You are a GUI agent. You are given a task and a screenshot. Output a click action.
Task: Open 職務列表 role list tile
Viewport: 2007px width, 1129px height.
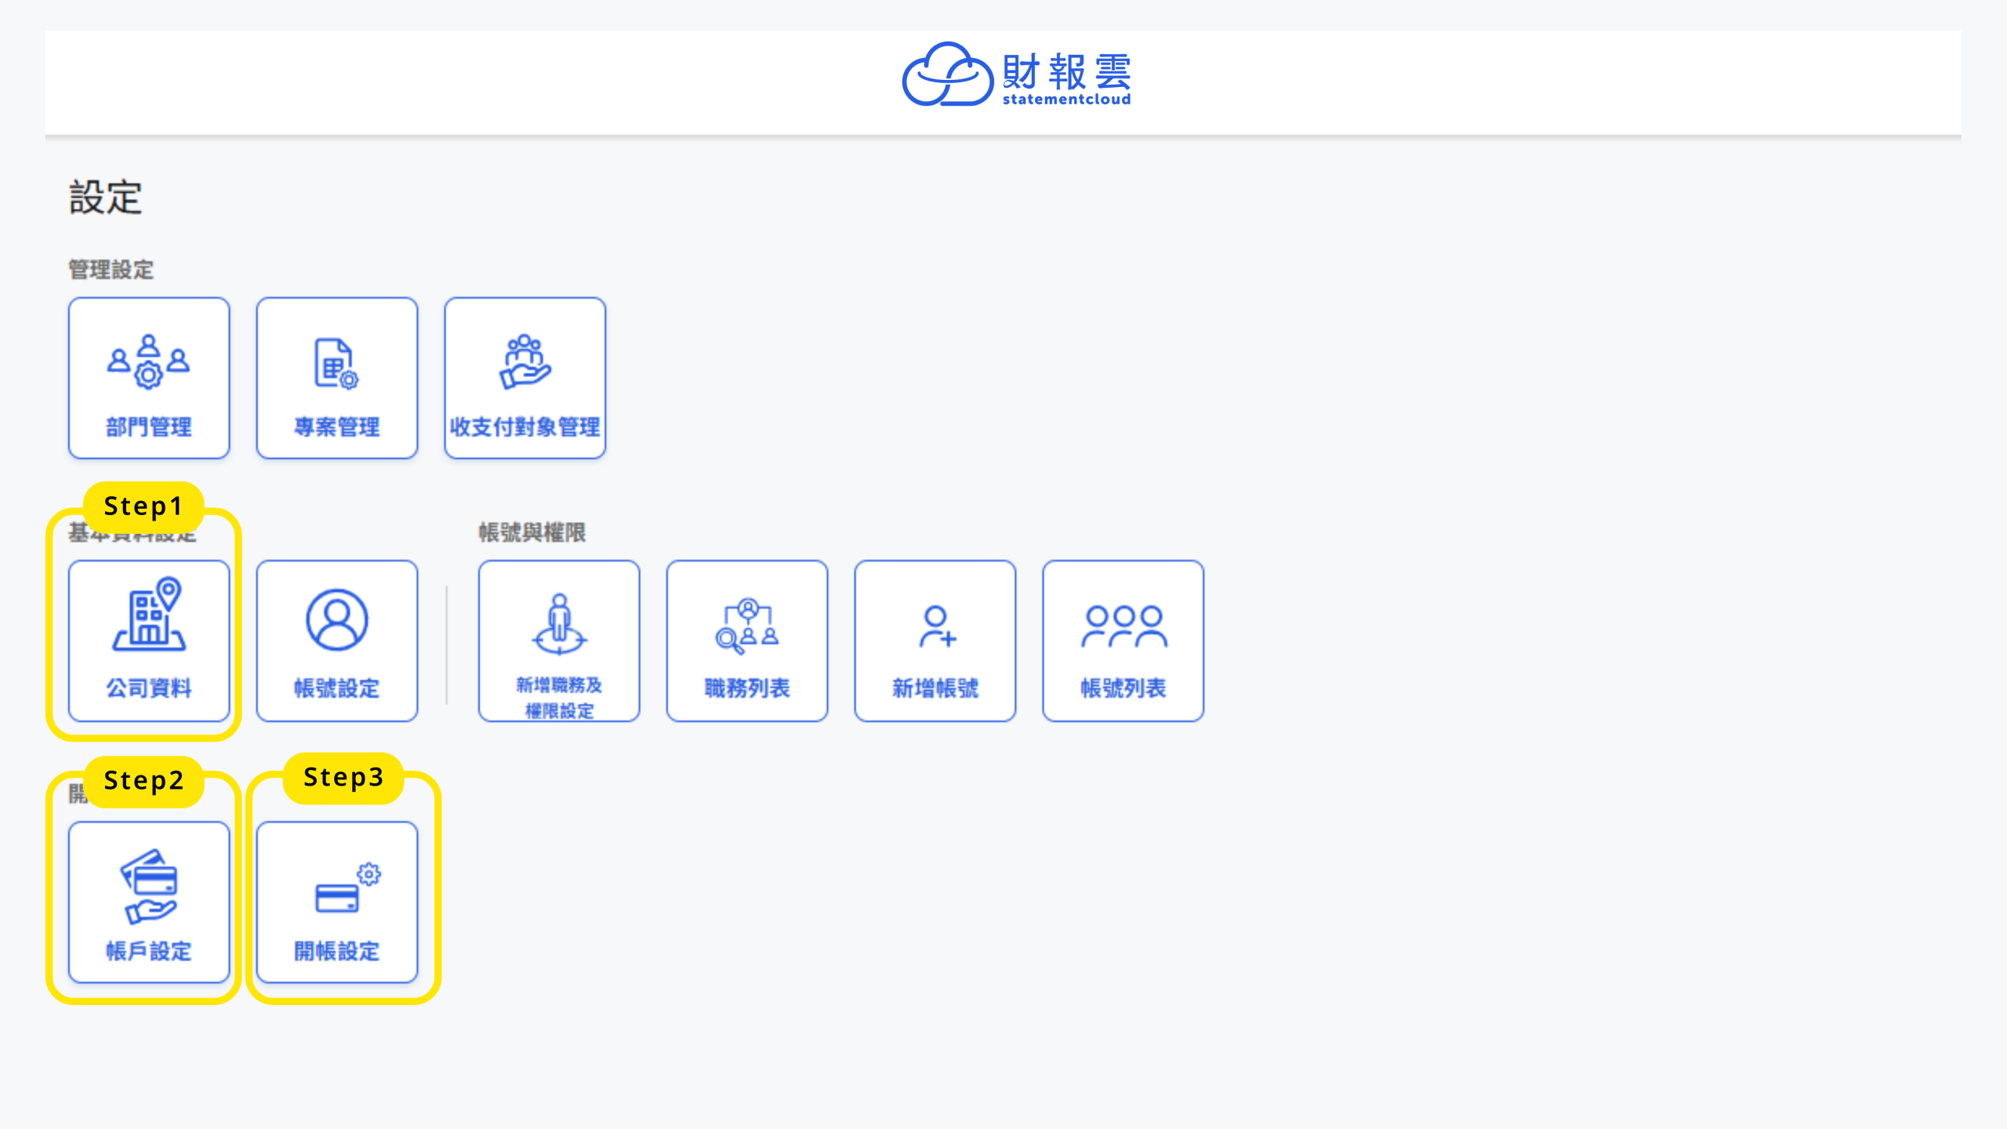(747, 641)
